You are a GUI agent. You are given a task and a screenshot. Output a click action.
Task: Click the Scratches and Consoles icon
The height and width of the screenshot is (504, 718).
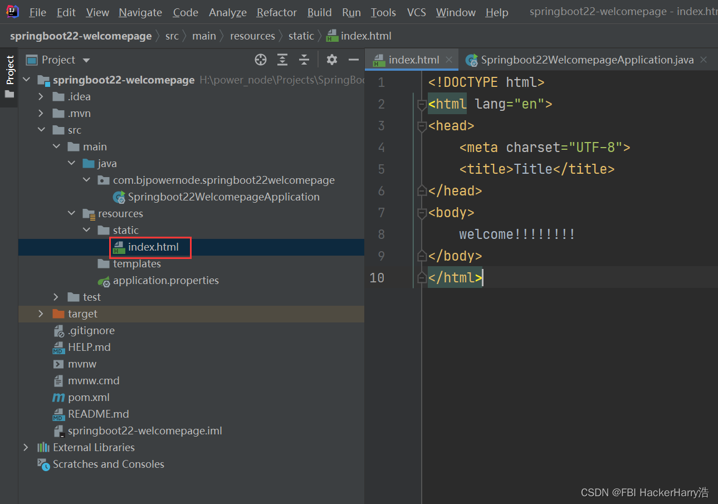point(43,464)
